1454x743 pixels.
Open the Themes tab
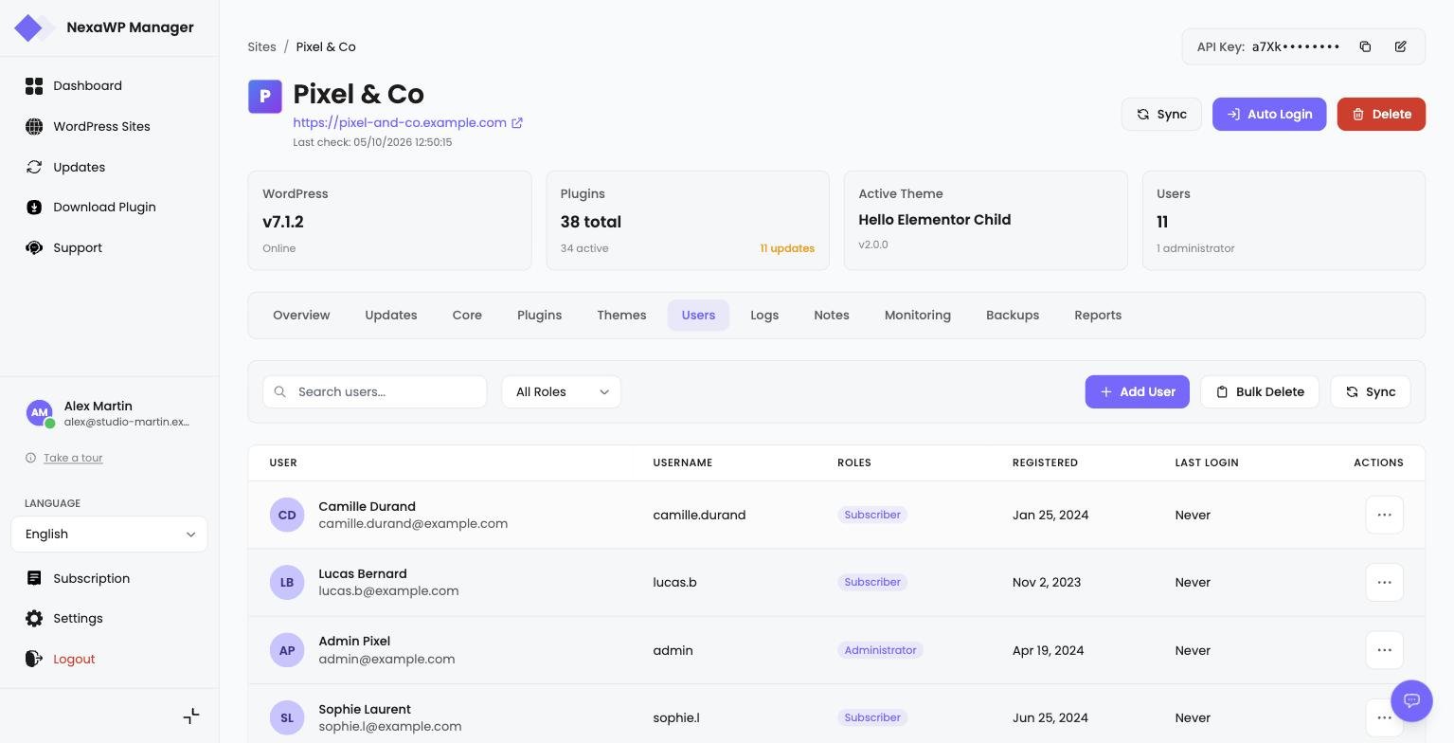pos(621,316)
